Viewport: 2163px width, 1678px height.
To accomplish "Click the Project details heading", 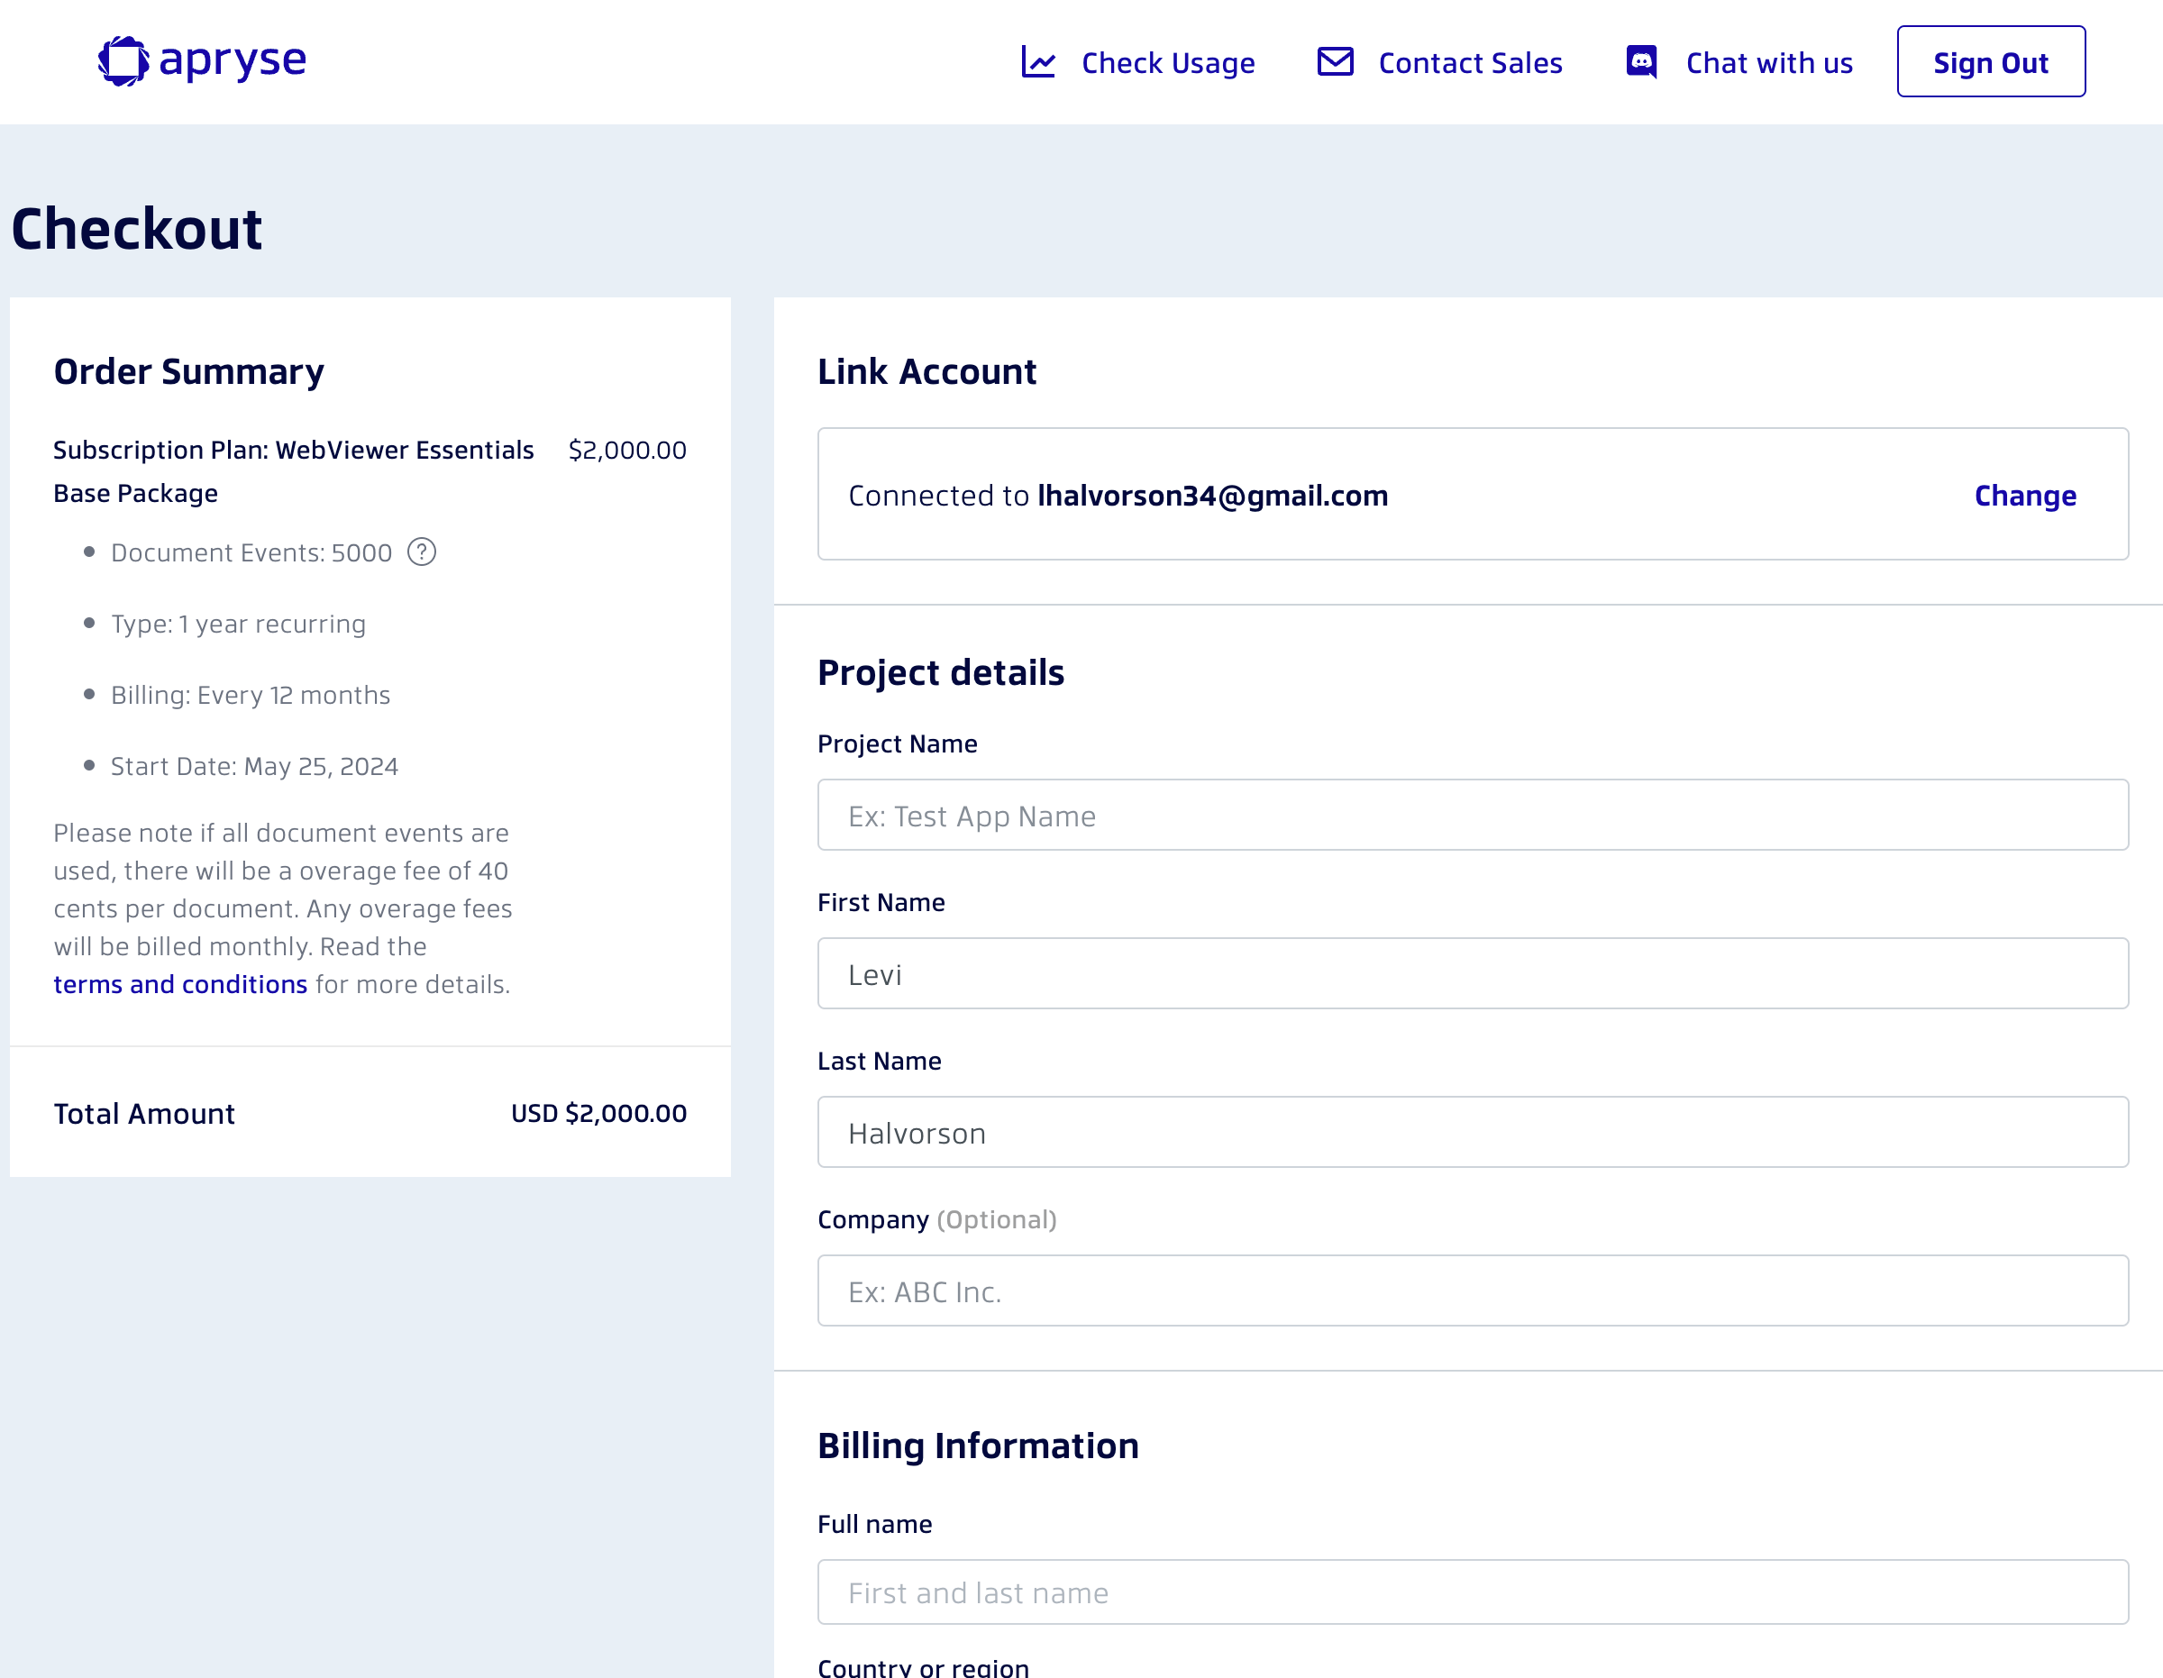I will pyautogui.click(x=940, y=672).
